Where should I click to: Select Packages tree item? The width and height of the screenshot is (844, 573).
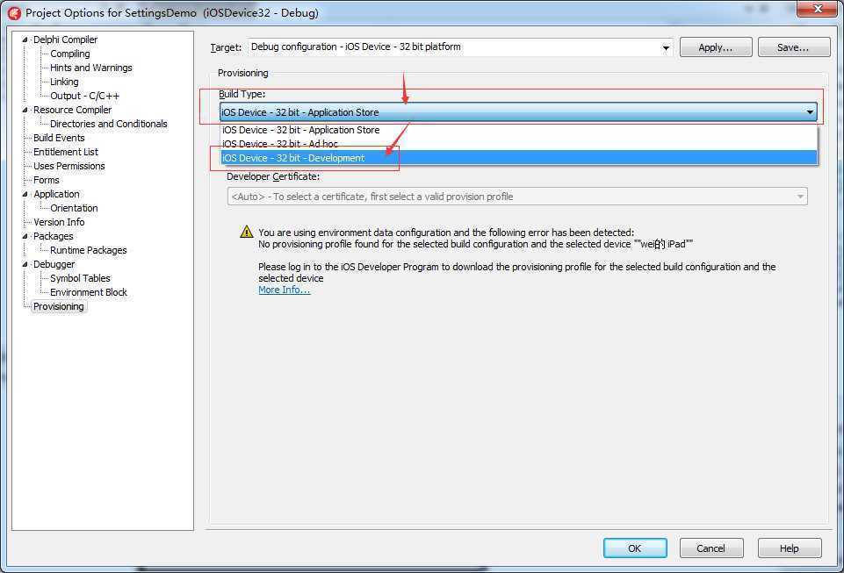click(x=54, y=236)
